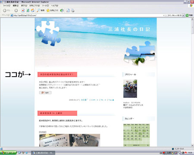The width and height of the screenshot is (194, 155).
Task: Open the Search magnifier toolbar button
Action: point(41,10)
